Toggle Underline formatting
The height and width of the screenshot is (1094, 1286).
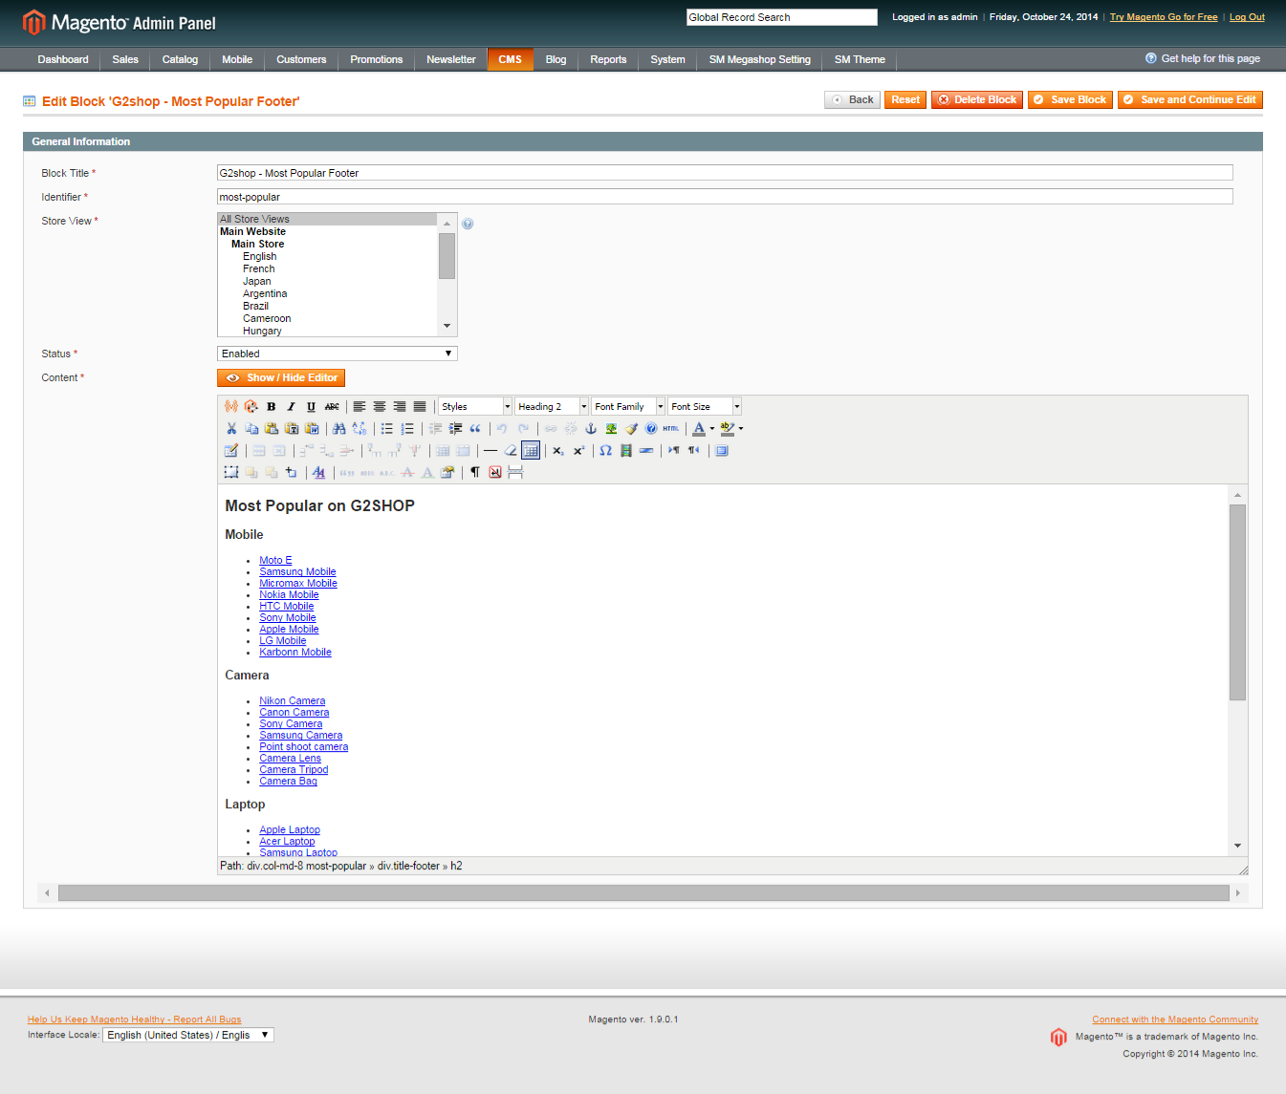[x=311, y=406]
